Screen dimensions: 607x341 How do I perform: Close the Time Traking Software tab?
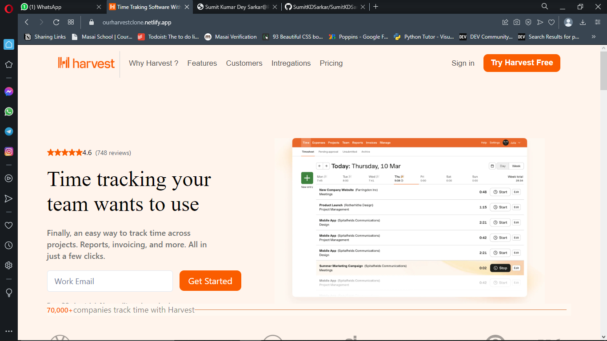coord(187,7)
